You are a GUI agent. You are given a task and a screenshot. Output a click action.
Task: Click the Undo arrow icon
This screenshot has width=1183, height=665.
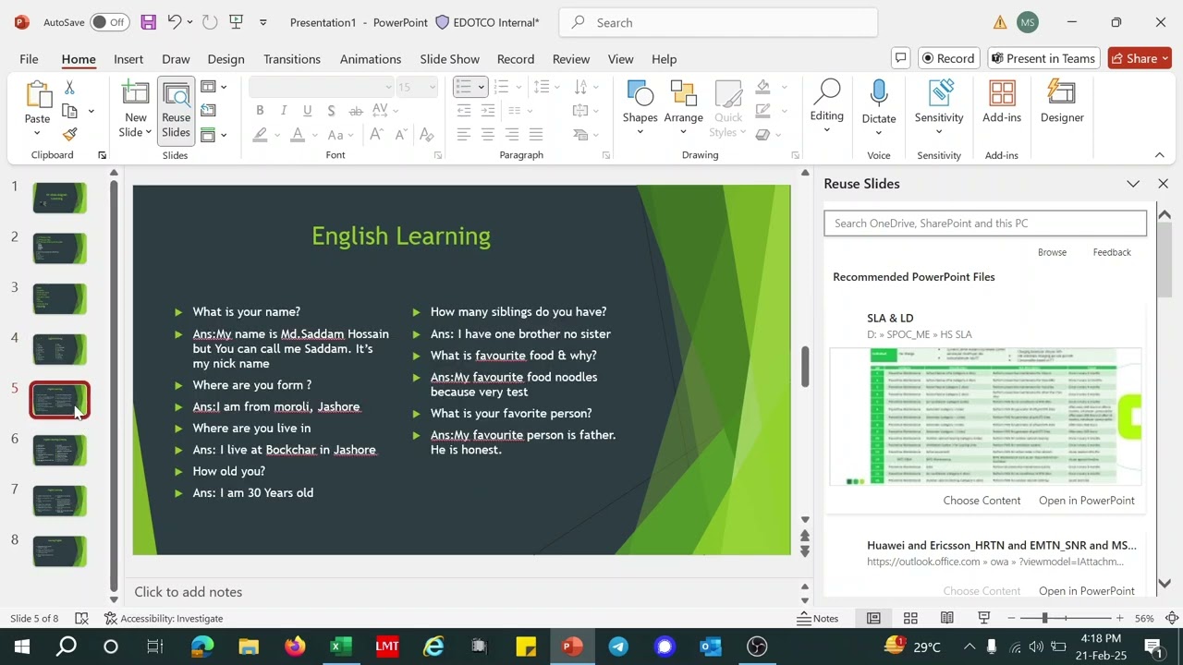[x=174, y=22]
